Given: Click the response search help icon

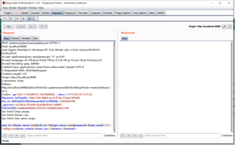Looking at the screenshot, I should [x=123, y=136].
